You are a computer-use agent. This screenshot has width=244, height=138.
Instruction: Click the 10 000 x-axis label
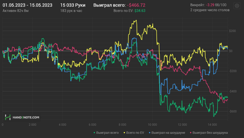(152, 125)
